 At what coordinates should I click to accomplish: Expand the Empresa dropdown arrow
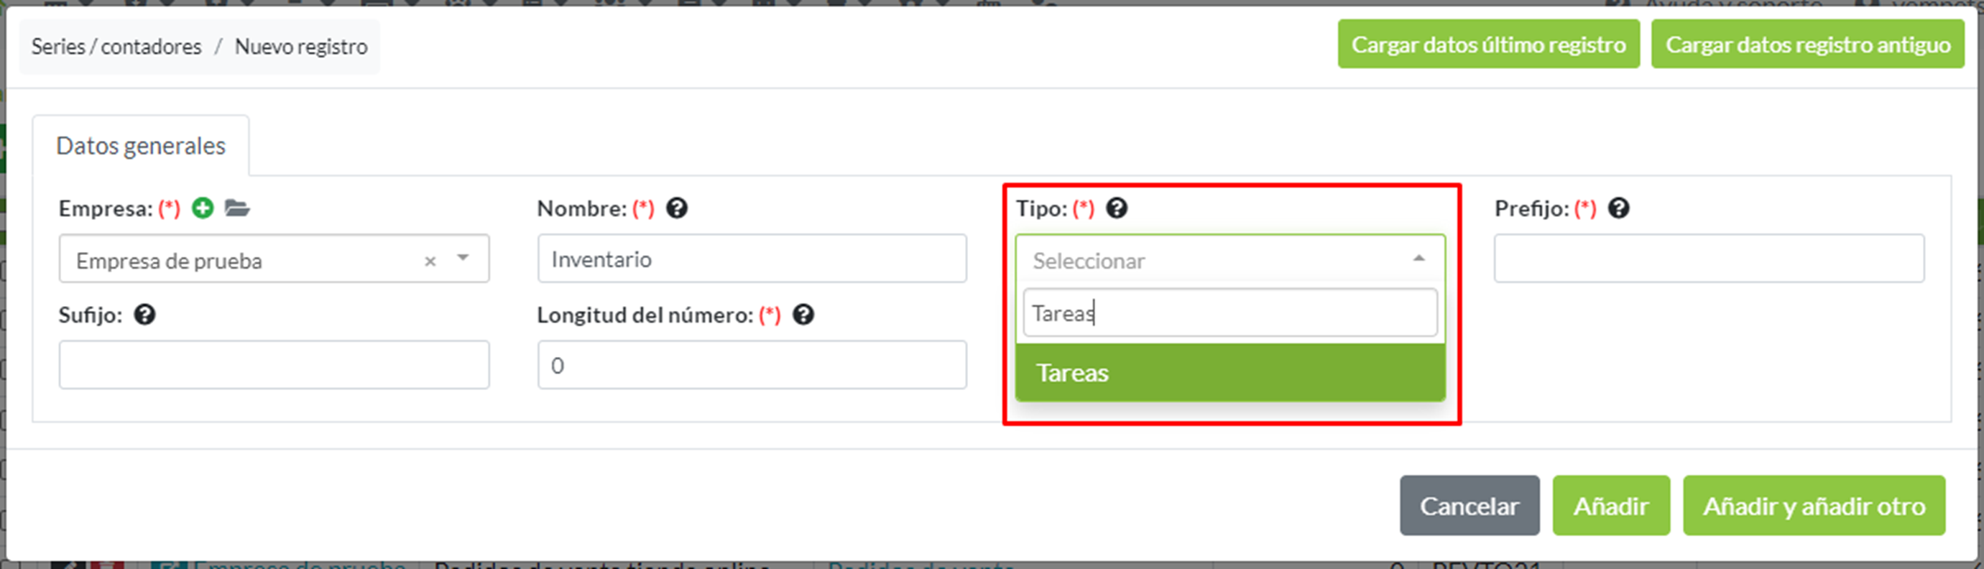tap(463, 258)
